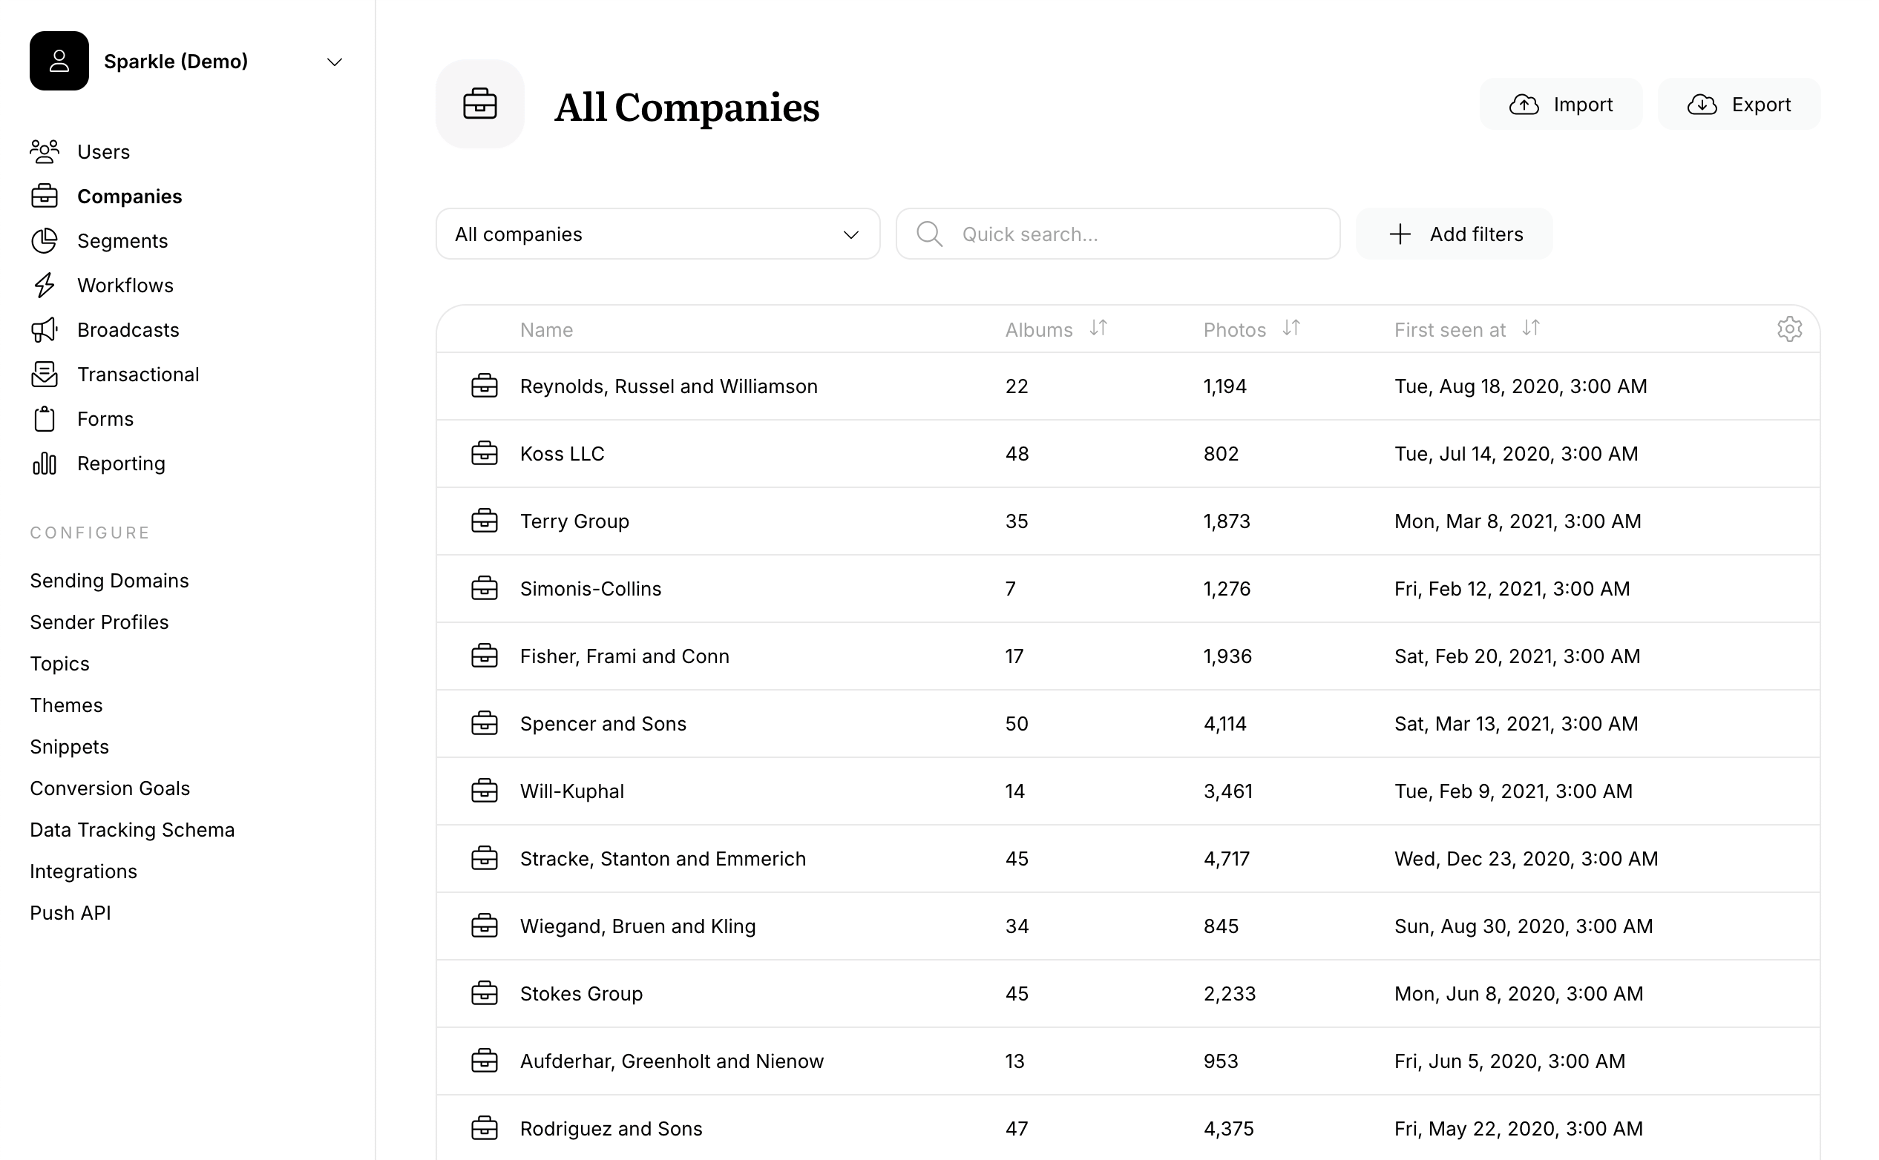Viewport: 1879px width, 1160px height.
Task: Toggle sorting on the Photos column
Action: pos(1291,329)
